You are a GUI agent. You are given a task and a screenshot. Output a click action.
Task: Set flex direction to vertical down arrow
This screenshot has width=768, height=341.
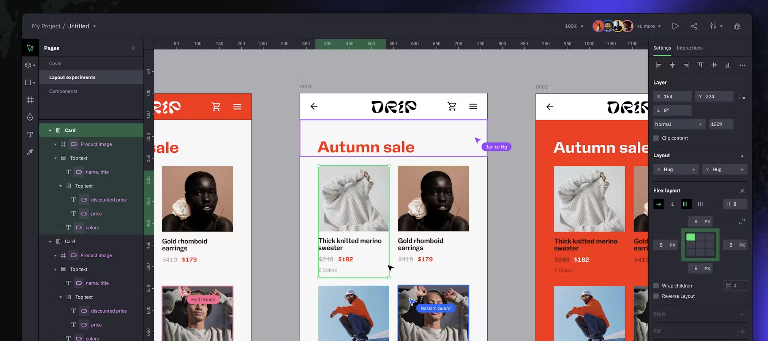click(673, 204)
